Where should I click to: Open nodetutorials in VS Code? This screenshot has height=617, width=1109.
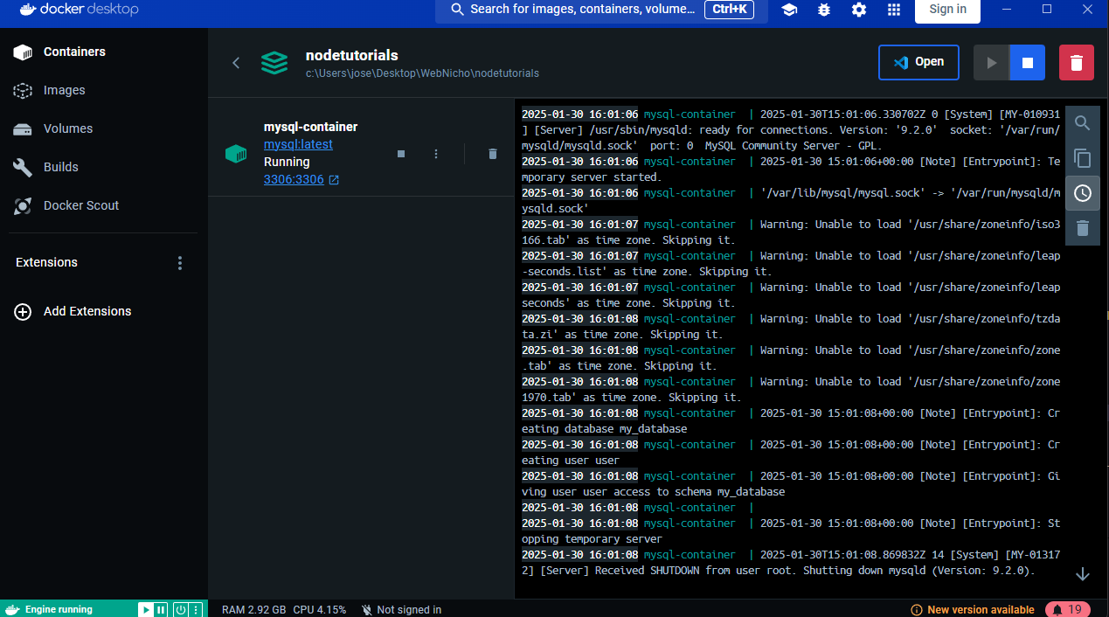(x=918, y=62)
